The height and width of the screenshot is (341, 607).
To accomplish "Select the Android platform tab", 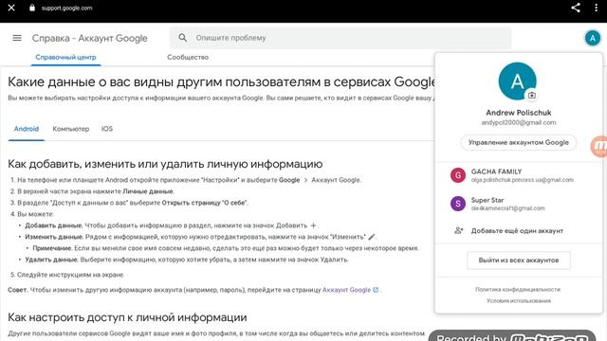I will pyautogui.click(x=27, y=129).
